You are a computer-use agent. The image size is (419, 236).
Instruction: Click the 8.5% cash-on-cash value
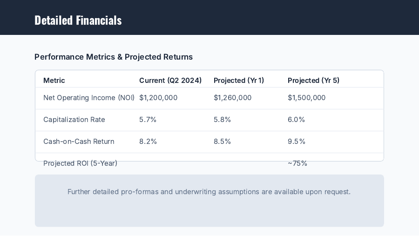click(222, 142)
